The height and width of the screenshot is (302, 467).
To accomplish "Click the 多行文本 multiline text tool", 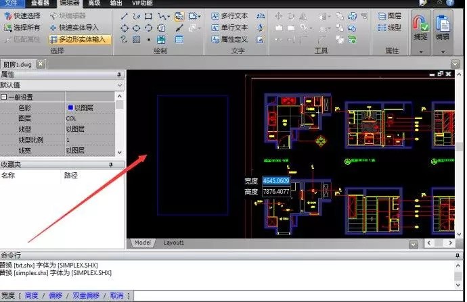I will (x=229, y=16).
